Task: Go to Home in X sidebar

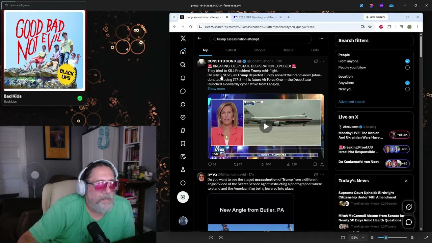Action: pyautogui.click(x=183, y=52)
